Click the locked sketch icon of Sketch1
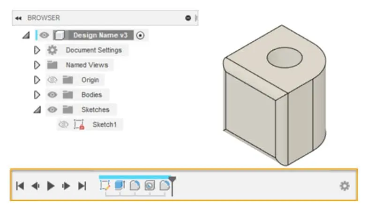The width and height of the screenshot is (369, 204). click(x=79, y=124)
